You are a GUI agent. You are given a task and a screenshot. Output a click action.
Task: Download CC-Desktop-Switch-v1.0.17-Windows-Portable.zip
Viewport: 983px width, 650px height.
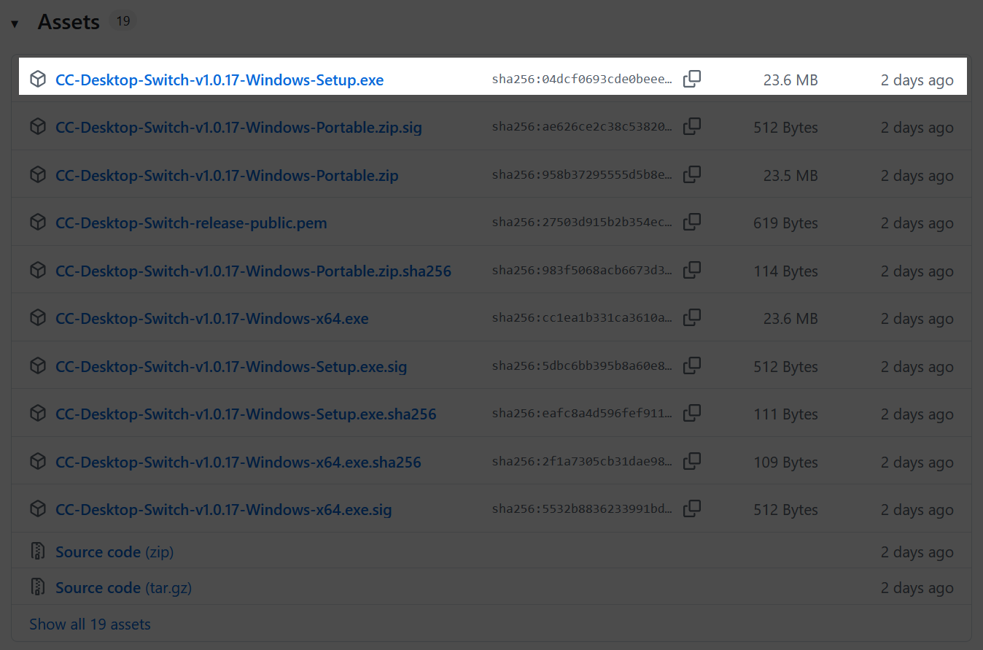point(227,176)
